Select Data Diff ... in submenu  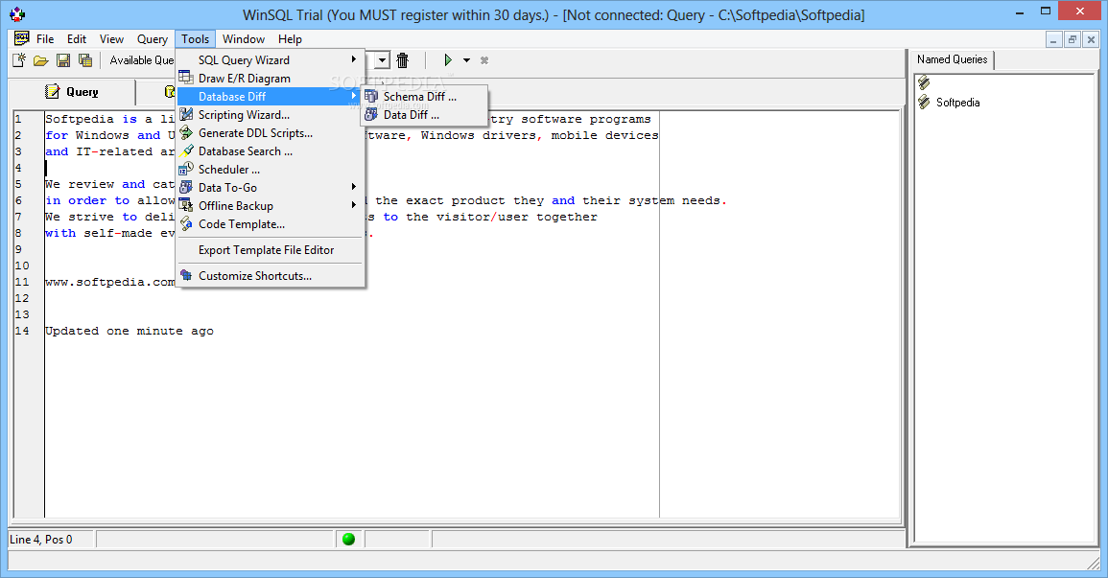(x=425, y=114)
